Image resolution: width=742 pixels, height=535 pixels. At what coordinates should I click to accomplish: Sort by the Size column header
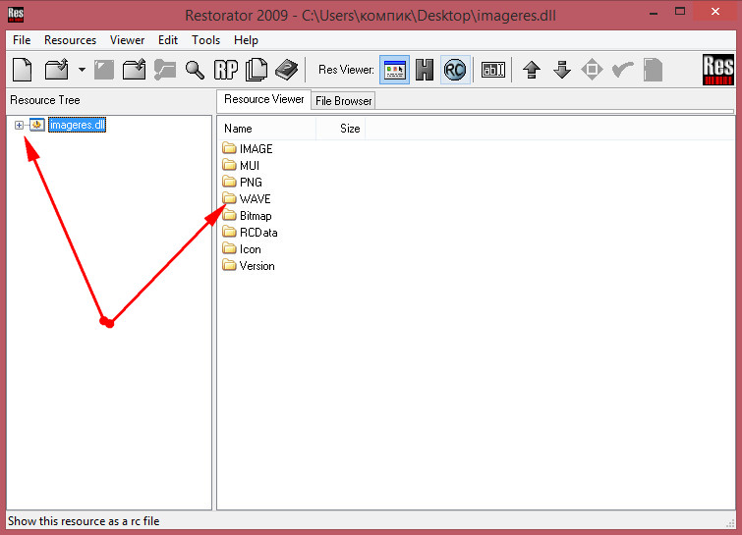341,129
